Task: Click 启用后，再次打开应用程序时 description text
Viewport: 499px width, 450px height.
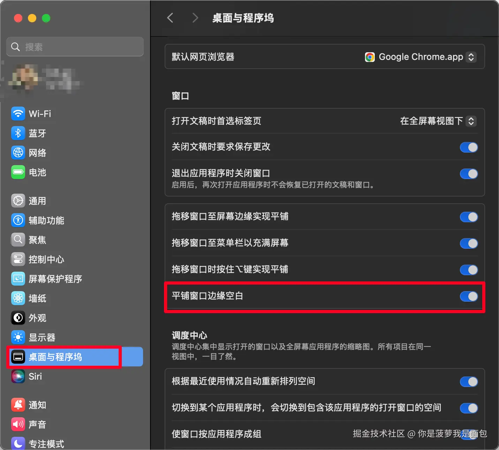Action: [x=274, y=185]
